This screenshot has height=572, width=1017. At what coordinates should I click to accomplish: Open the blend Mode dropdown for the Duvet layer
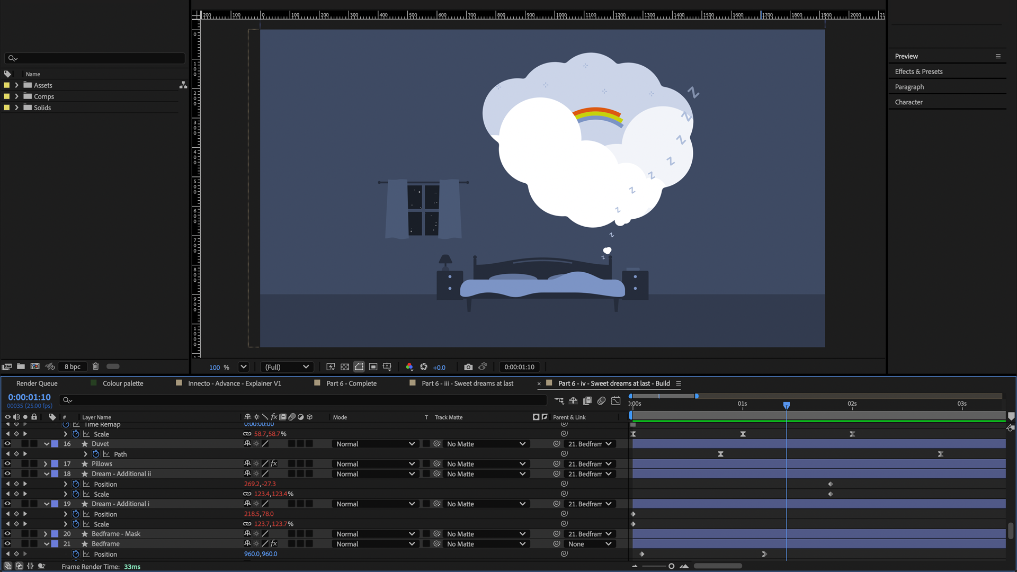(375, 444)
